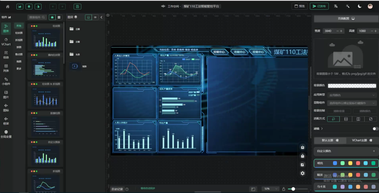Toggle the 滤镜 filter switch
The height and width of the screenshot is (193, 379).
click(375, 129)
